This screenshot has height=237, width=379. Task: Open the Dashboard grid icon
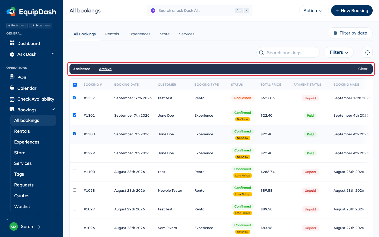coord(12,43)
